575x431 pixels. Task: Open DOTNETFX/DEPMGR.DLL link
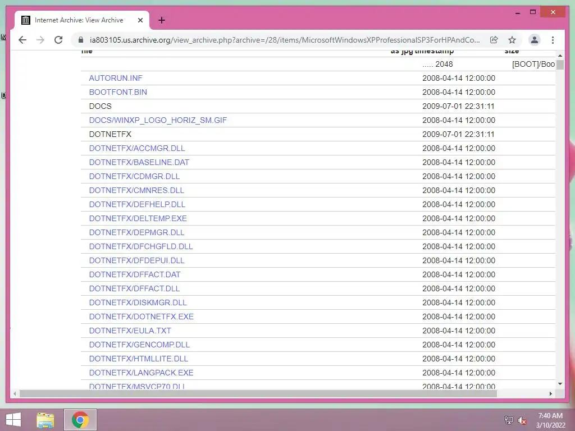[x=137, y=232]
